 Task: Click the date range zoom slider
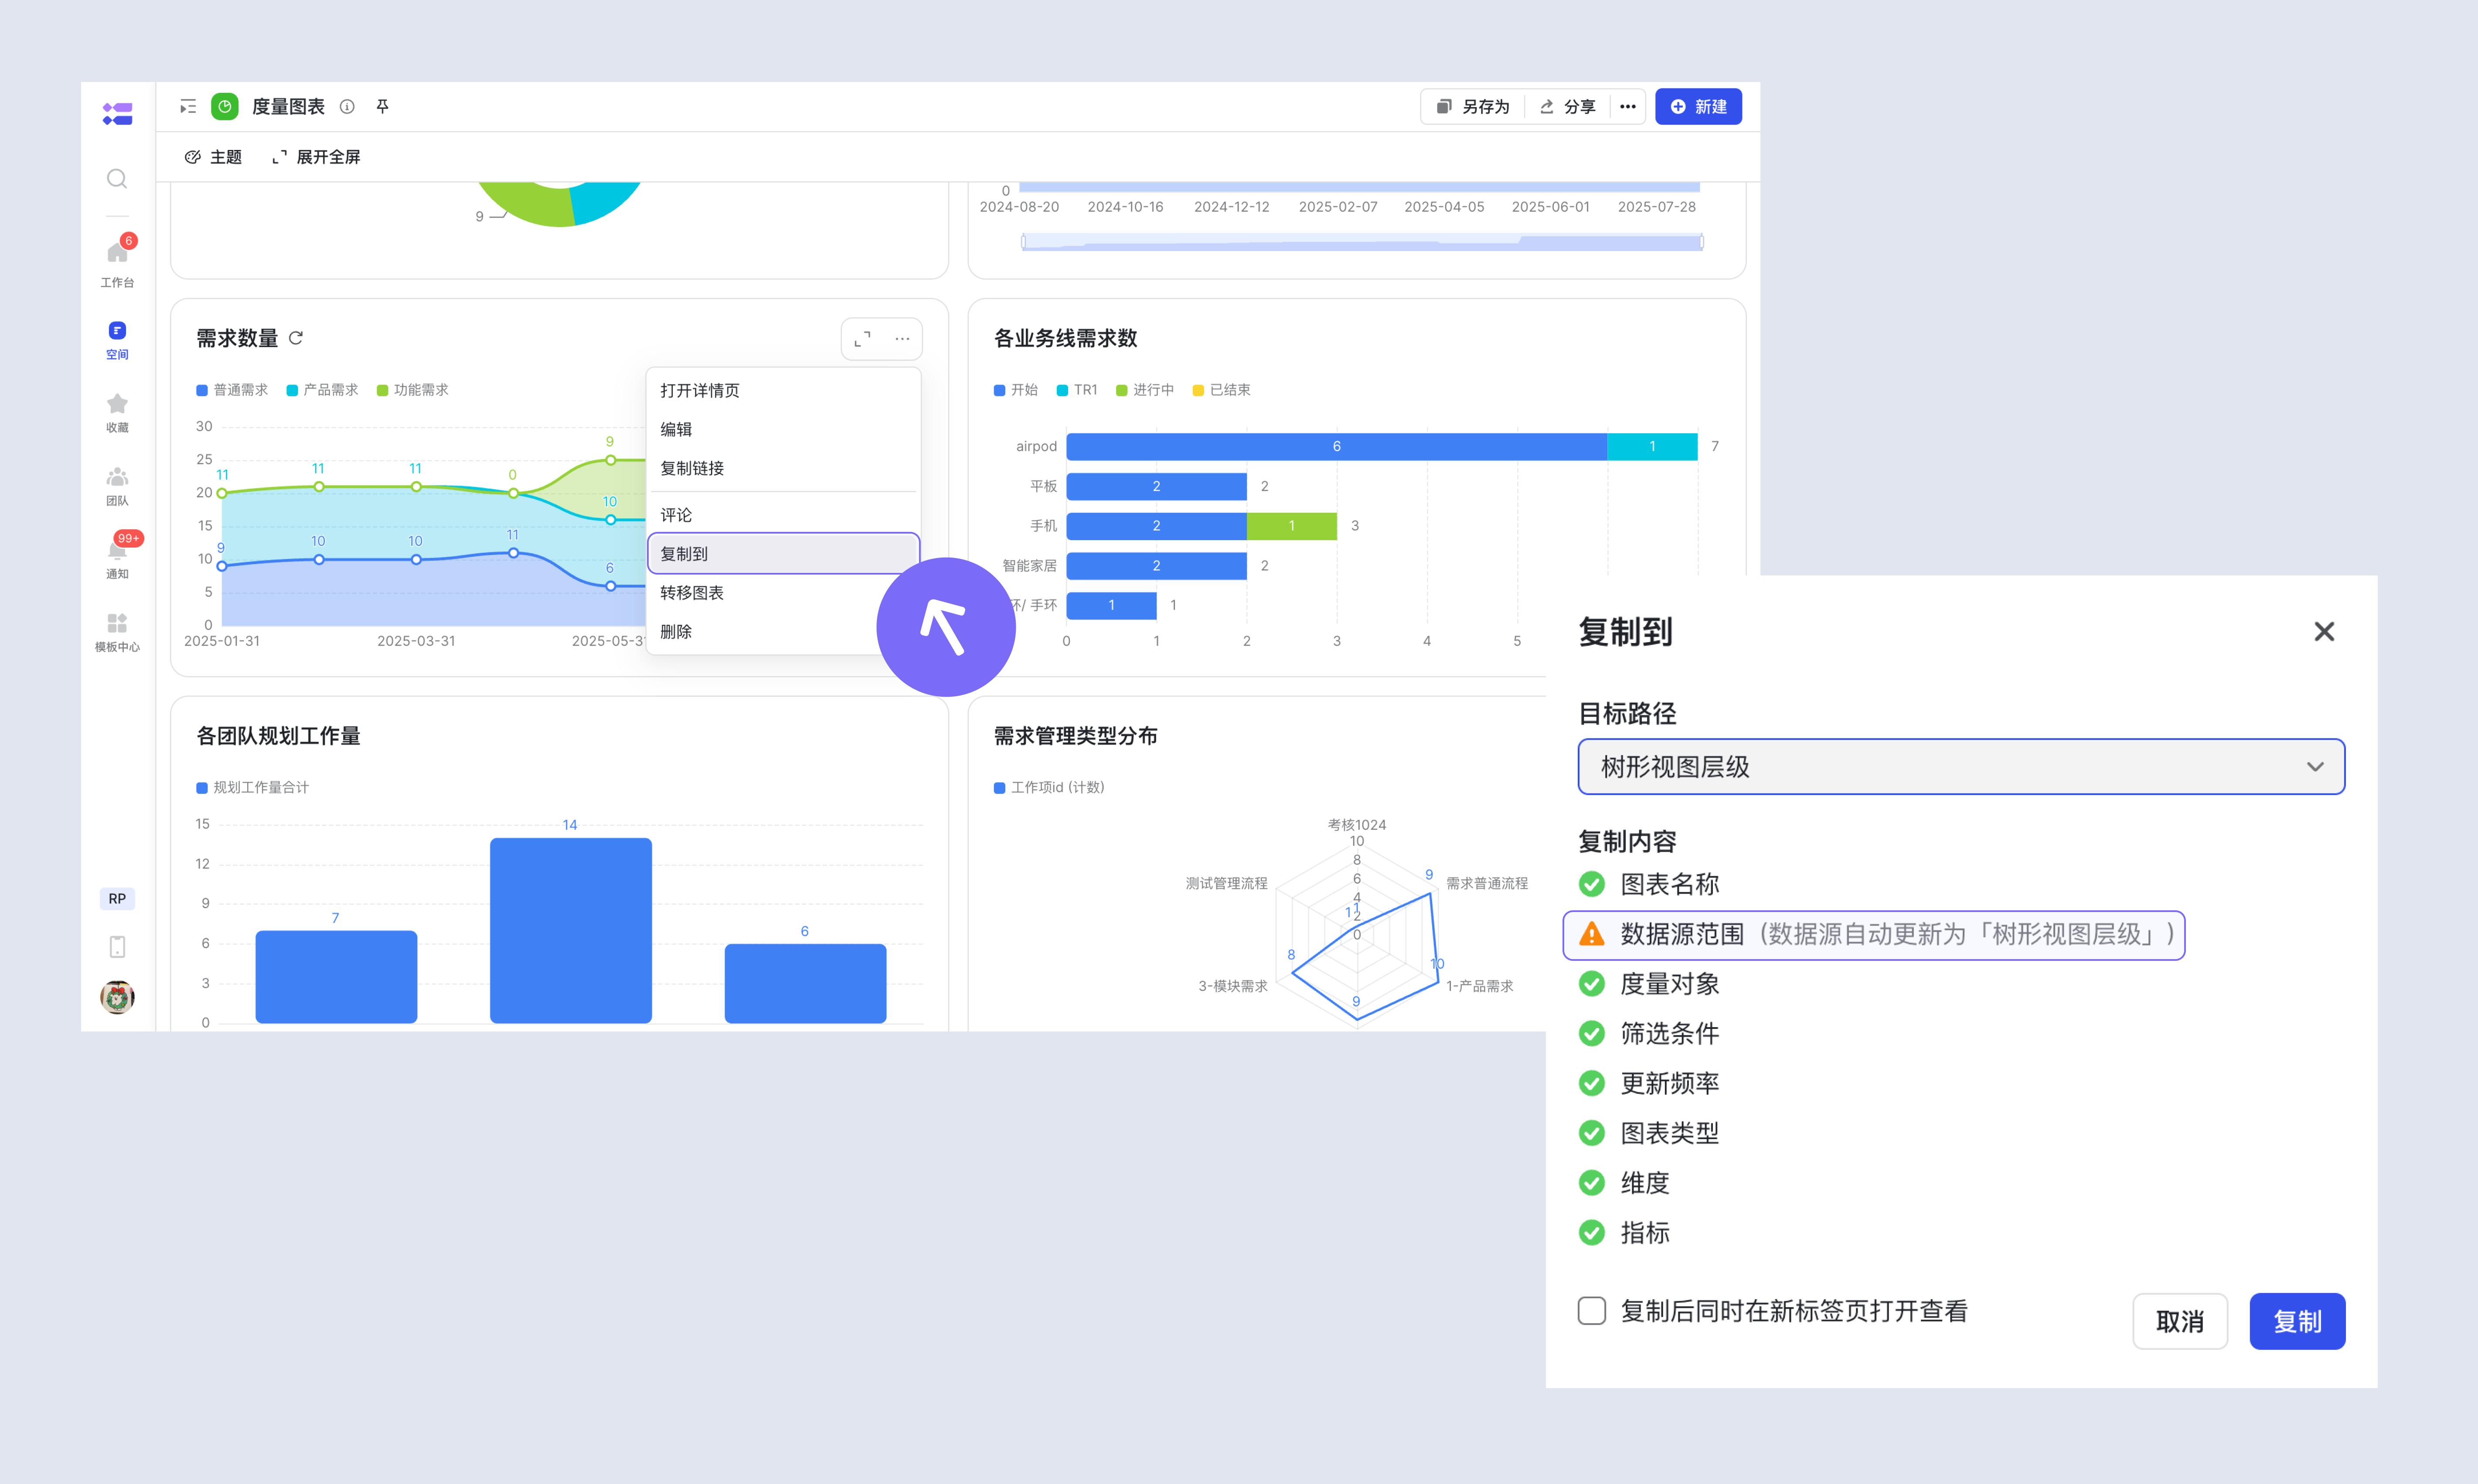[1362, 242]
